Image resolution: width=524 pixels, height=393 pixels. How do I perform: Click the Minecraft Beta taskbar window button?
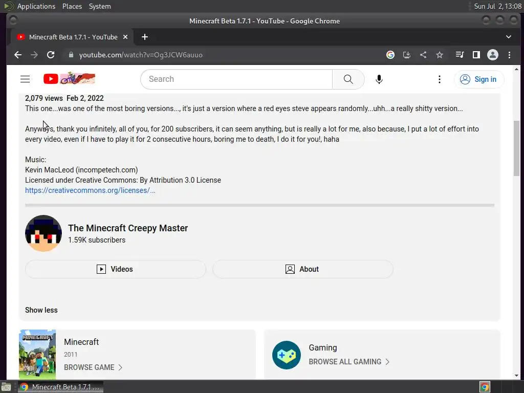click(60, 387)
